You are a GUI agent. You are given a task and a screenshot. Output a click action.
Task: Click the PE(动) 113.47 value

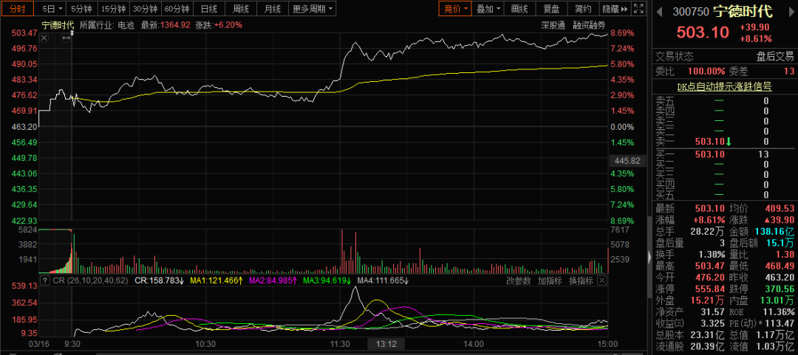point(780,323)
